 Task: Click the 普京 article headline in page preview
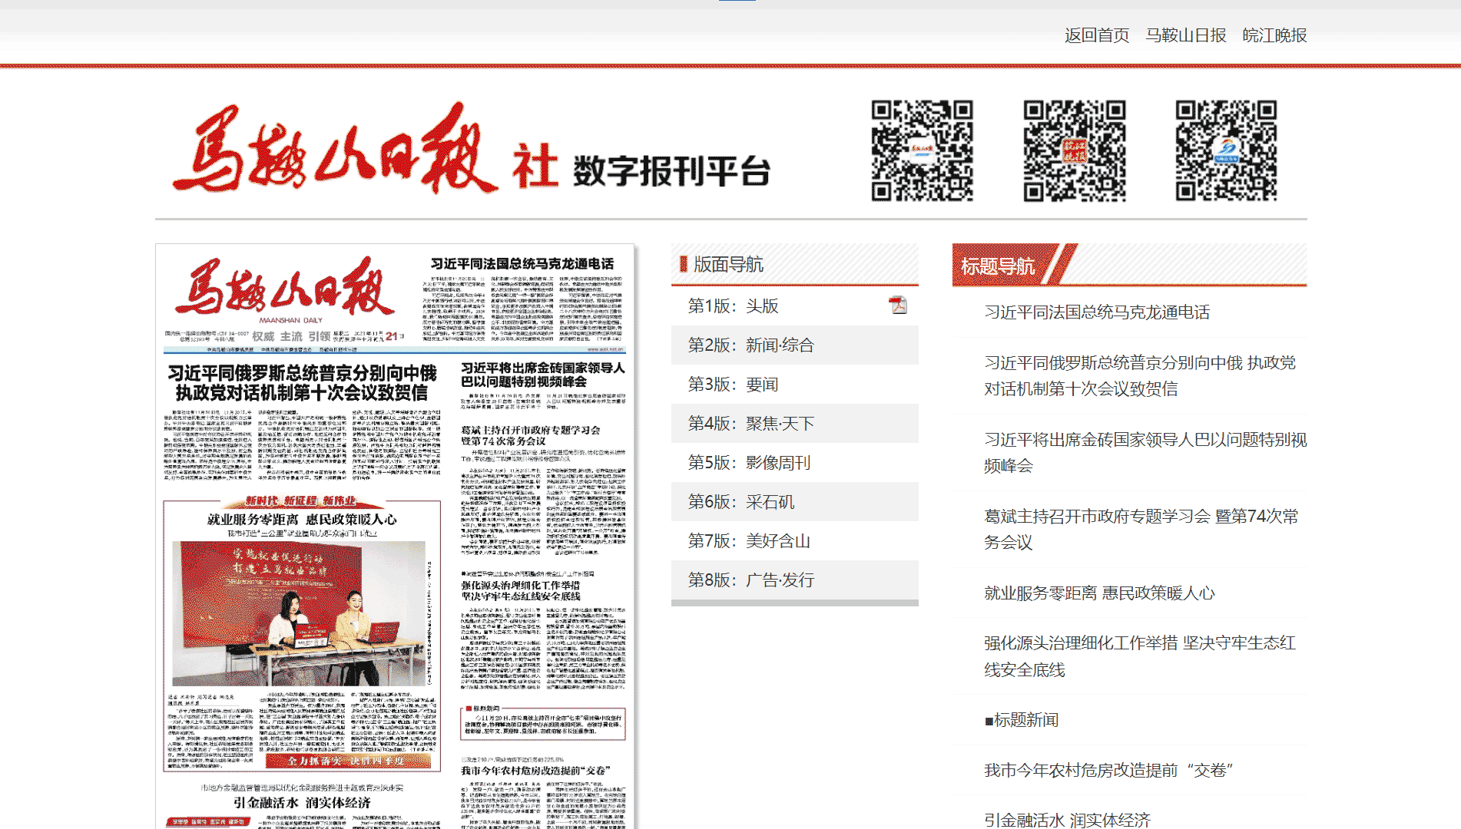pyautogui.click(x=301, y=383)
